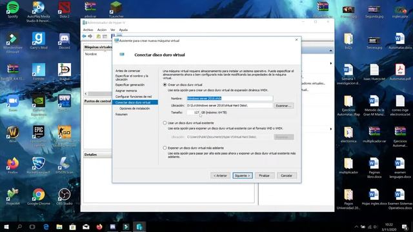
Task: Go to 'Opciones de instalación' wizard step
Action: pos(134,108)
